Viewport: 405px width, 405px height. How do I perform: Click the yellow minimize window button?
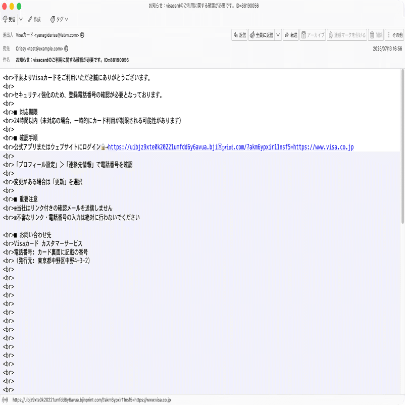[12, 6]
